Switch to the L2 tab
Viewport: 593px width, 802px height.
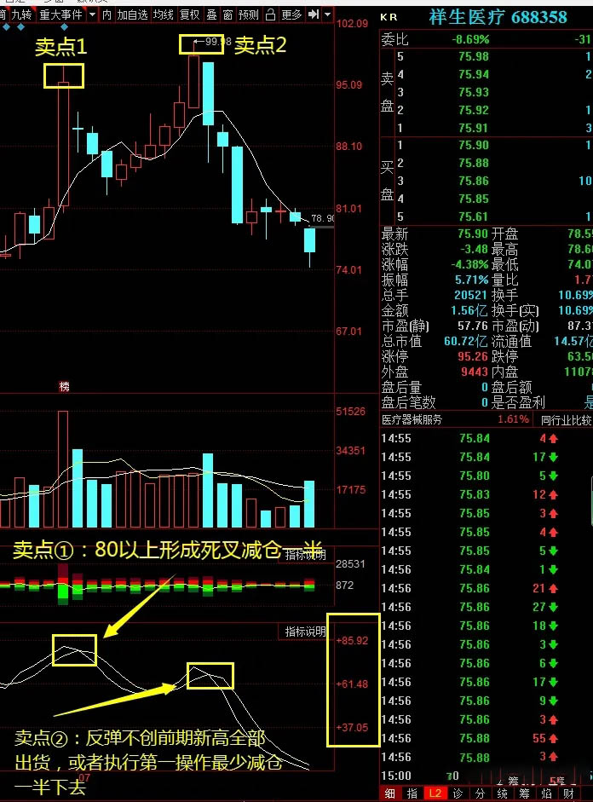tap(435, 793)
